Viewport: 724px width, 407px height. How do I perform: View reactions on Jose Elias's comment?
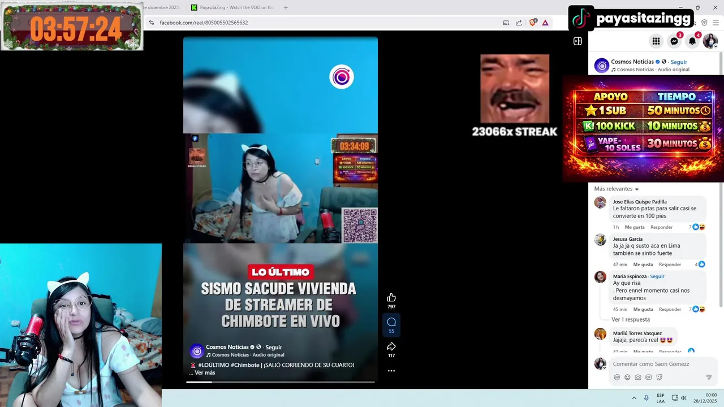pyautogui.click(x=697, y=227)
